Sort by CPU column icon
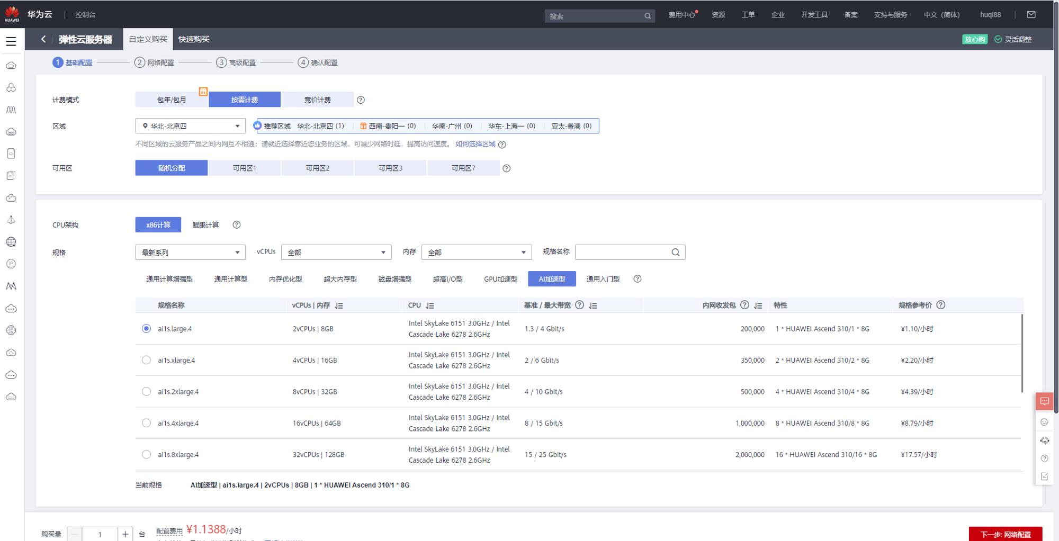The width and height of the screenshot is (1059, 541). click(x=430, y=305)
